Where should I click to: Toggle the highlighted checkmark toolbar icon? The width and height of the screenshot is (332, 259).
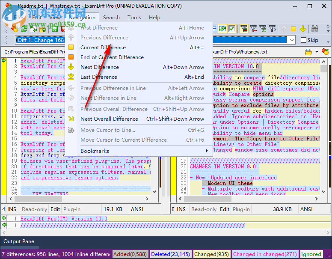[x=232, y=29]
